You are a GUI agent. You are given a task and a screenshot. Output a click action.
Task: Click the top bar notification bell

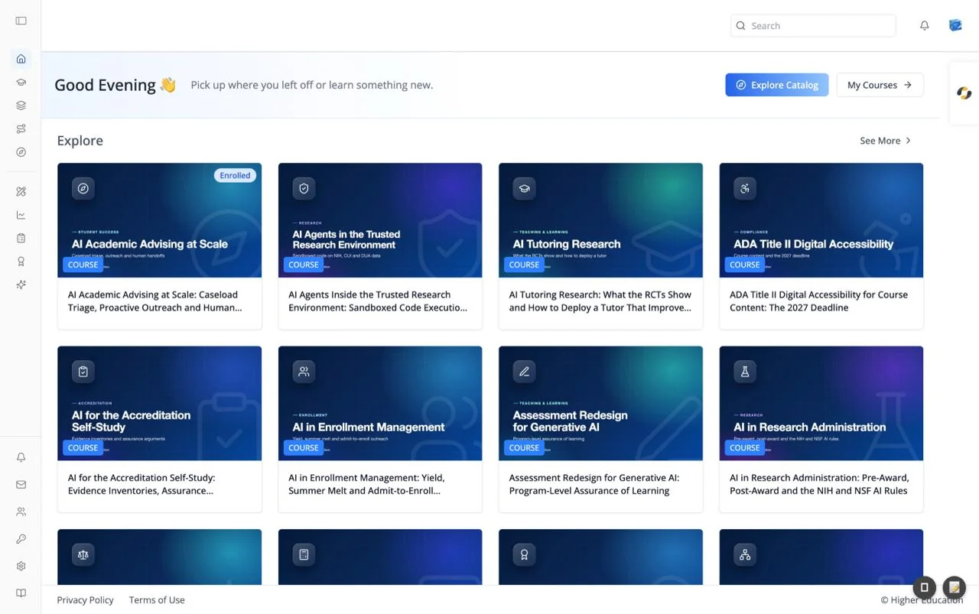tap(924, 25)
